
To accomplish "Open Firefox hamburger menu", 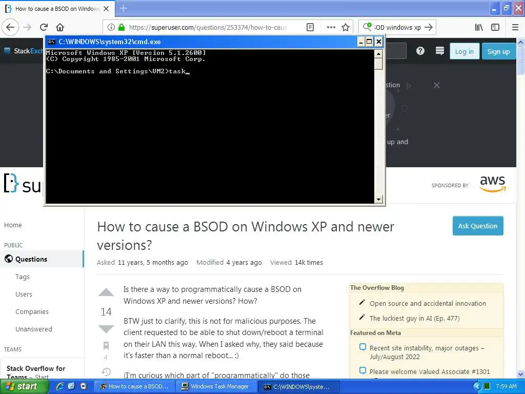I will [515, 27].
